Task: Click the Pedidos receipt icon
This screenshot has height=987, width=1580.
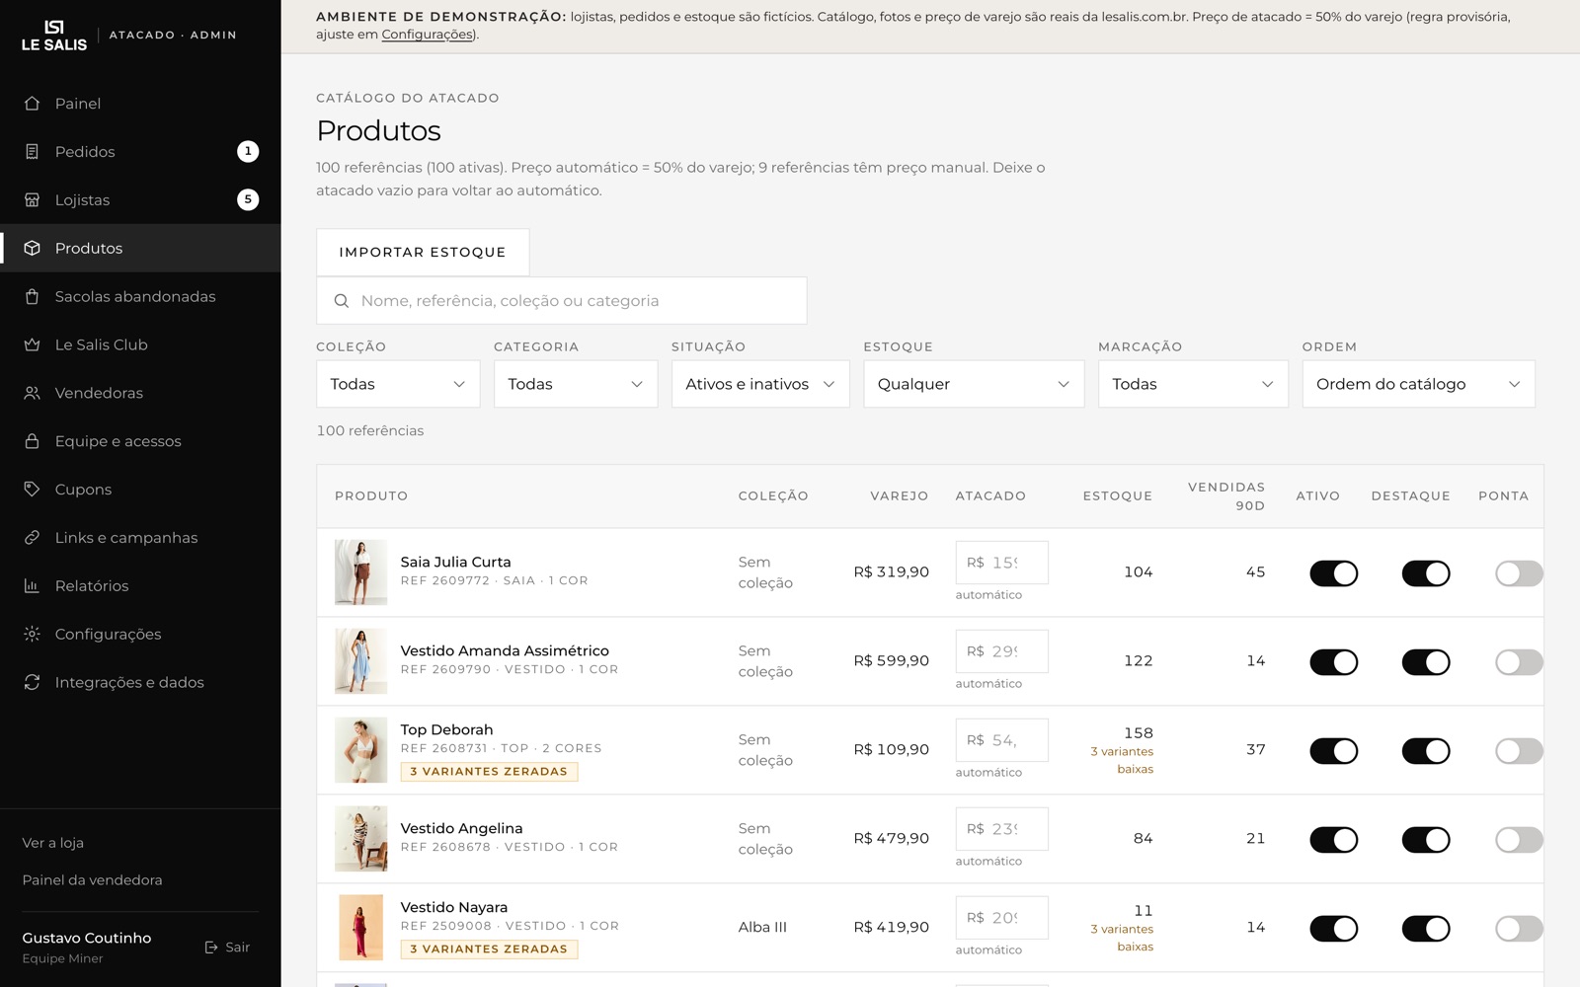Action: point(32,152)
